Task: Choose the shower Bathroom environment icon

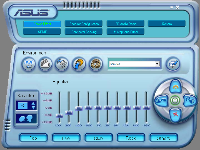Action: (62, 64)
